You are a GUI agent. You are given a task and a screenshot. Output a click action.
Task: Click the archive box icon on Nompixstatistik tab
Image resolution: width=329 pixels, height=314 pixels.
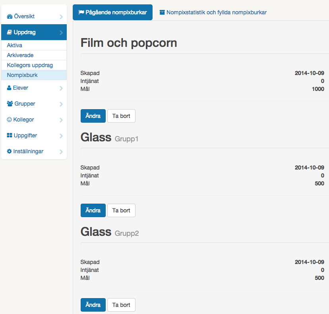tap(162, 12)
